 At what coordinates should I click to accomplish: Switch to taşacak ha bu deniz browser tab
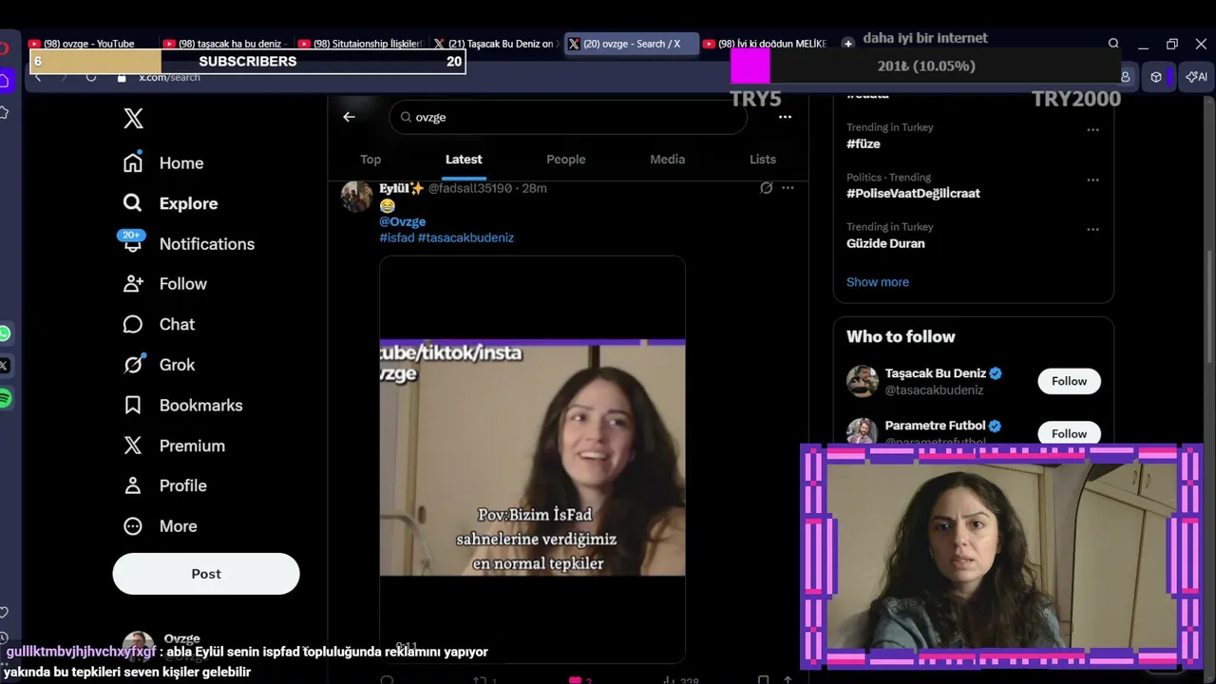[x=224, y=44]
